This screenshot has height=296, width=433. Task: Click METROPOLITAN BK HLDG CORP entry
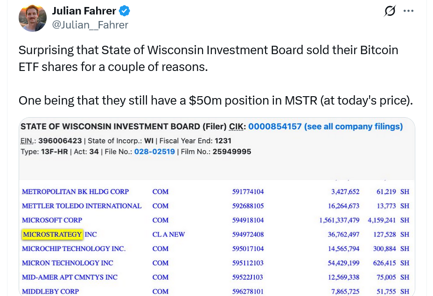point(75,191)
